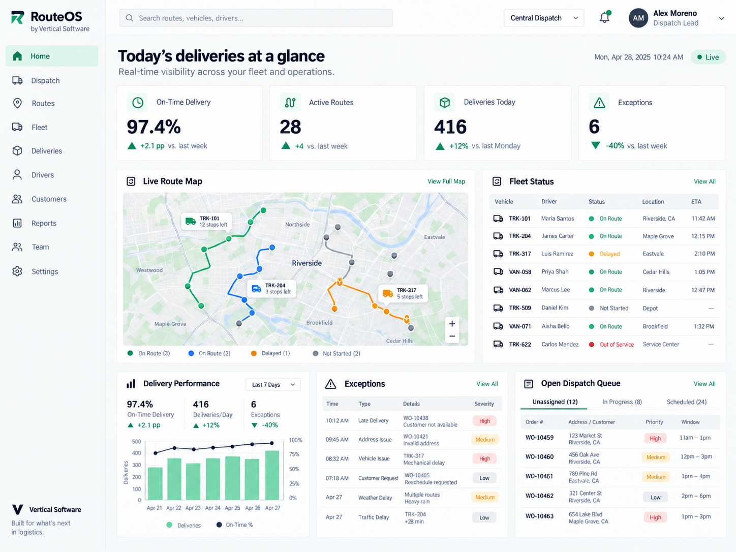Click View All in Fleet Status
The height and width of the screenshot is (552, 736).
click(704, 181)
